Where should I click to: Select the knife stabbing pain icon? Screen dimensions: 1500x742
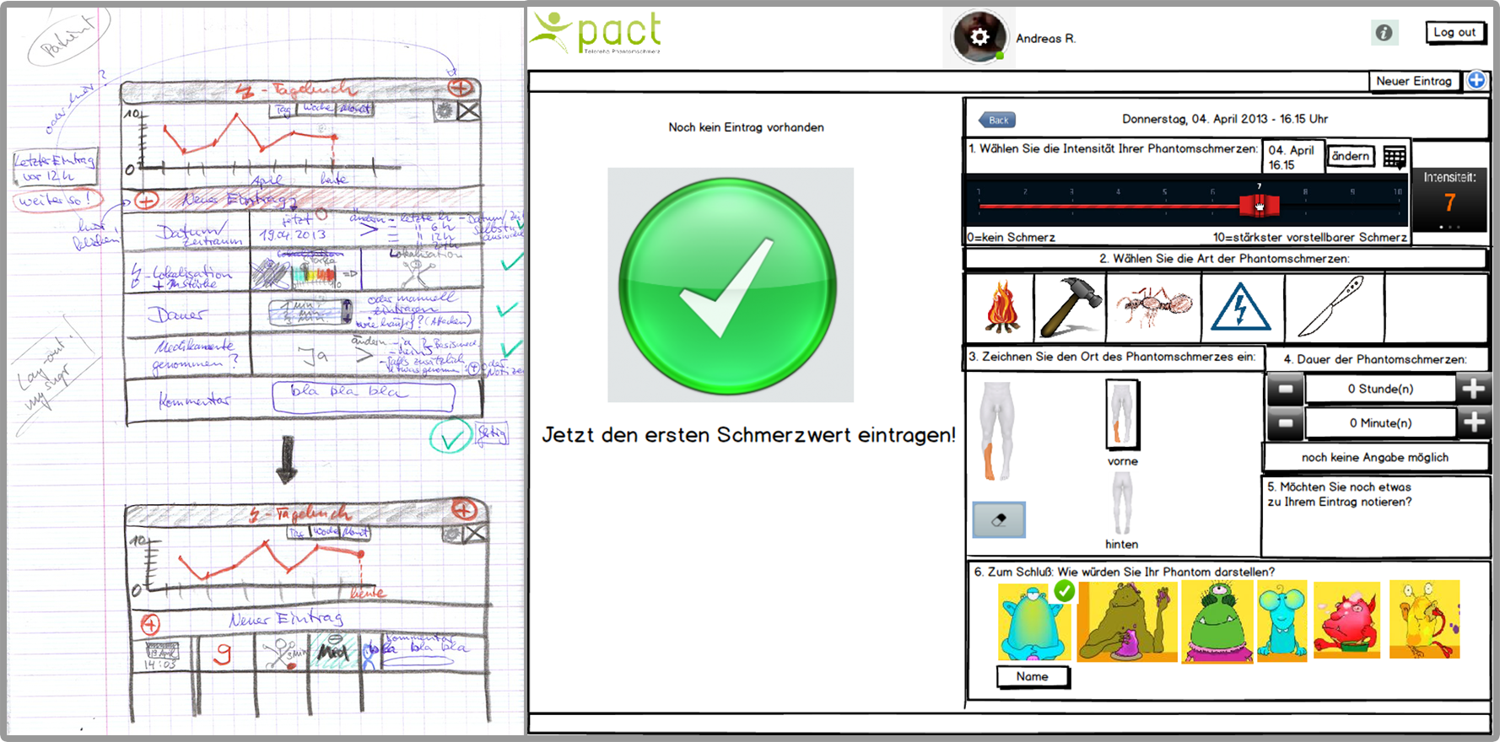1331,308
